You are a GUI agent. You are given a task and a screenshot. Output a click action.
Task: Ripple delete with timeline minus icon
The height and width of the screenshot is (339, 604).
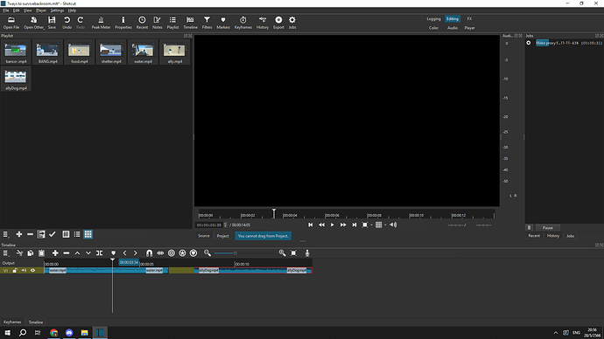tap(67, 253)
